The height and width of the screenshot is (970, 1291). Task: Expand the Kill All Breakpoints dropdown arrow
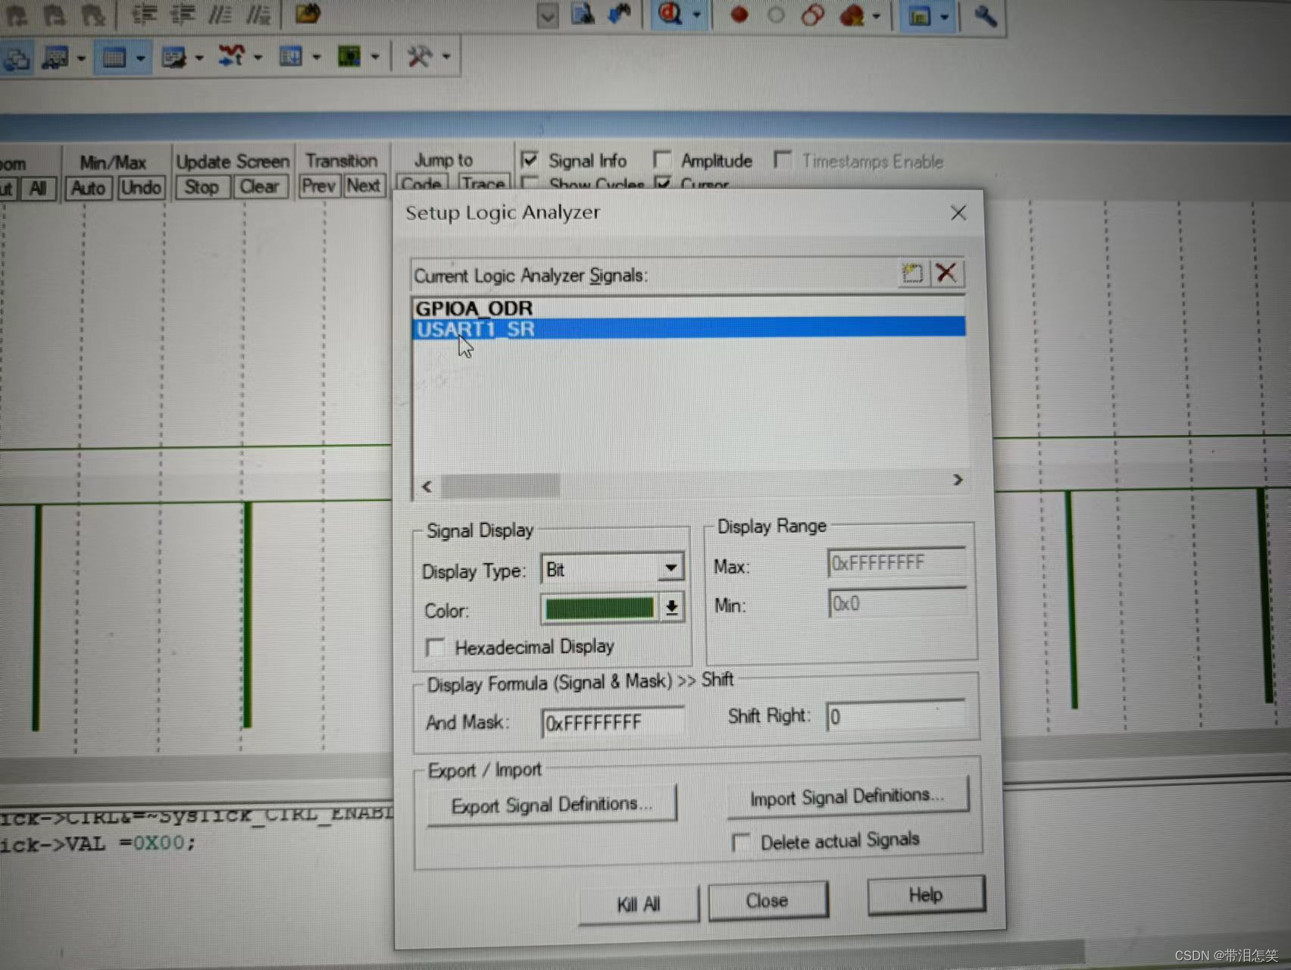(877, 16)
